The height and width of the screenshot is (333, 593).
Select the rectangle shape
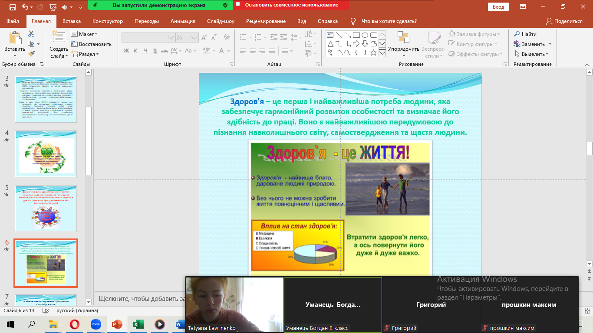point(356,35)
